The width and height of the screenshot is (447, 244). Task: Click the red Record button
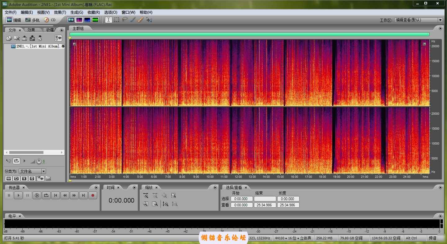[93, 196]
